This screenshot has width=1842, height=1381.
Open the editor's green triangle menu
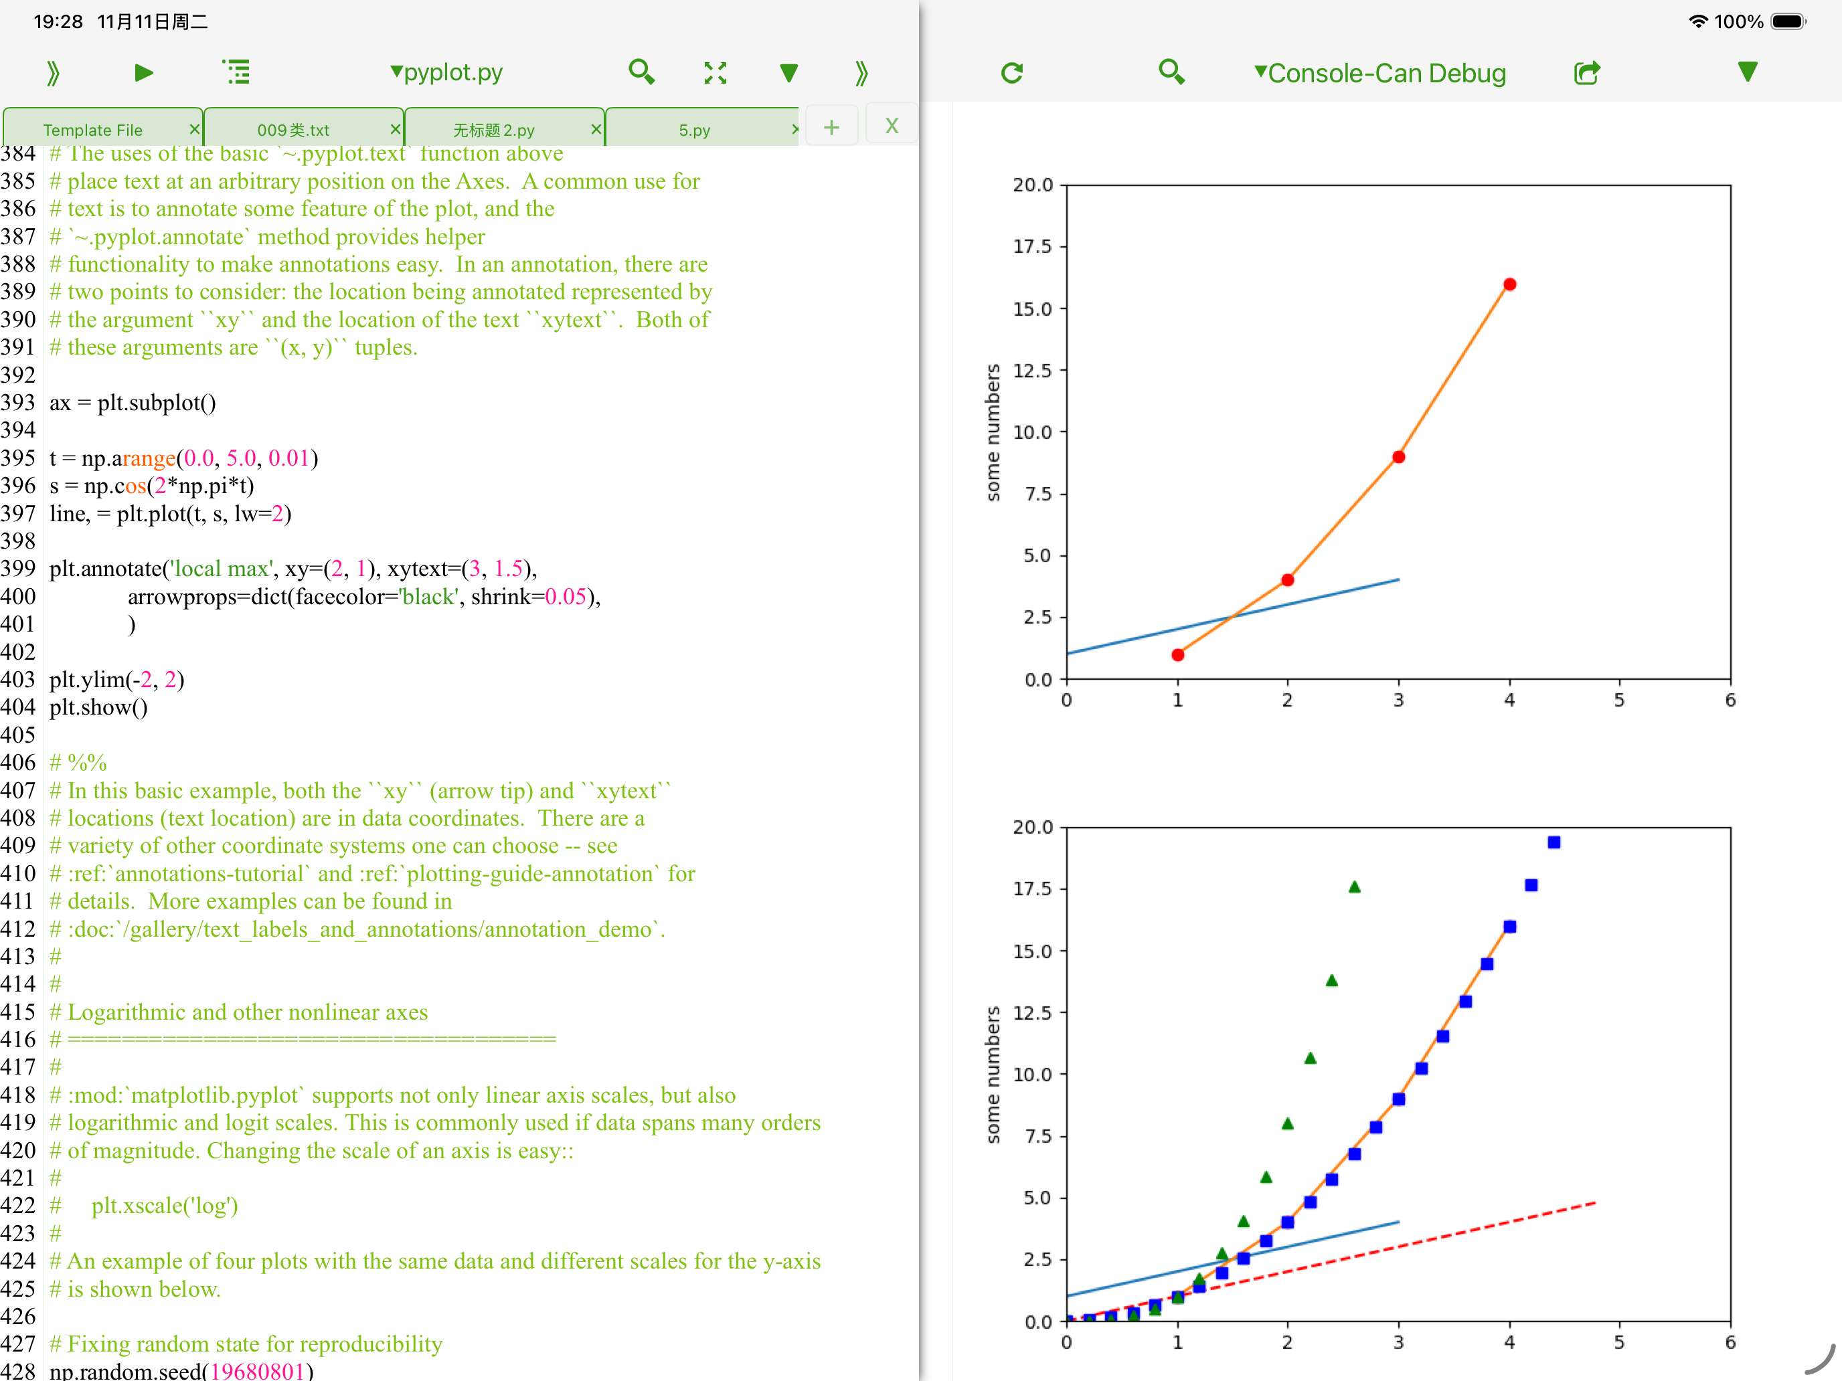(x=788, y=73)
